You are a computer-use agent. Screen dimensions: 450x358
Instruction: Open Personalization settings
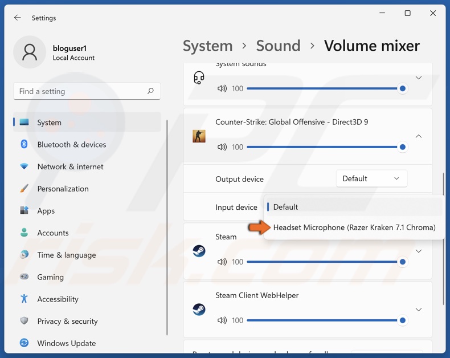87,189
